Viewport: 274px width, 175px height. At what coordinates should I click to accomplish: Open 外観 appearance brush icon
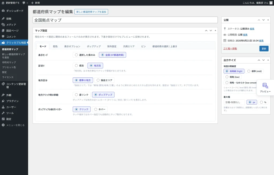[x=3, y=95]
